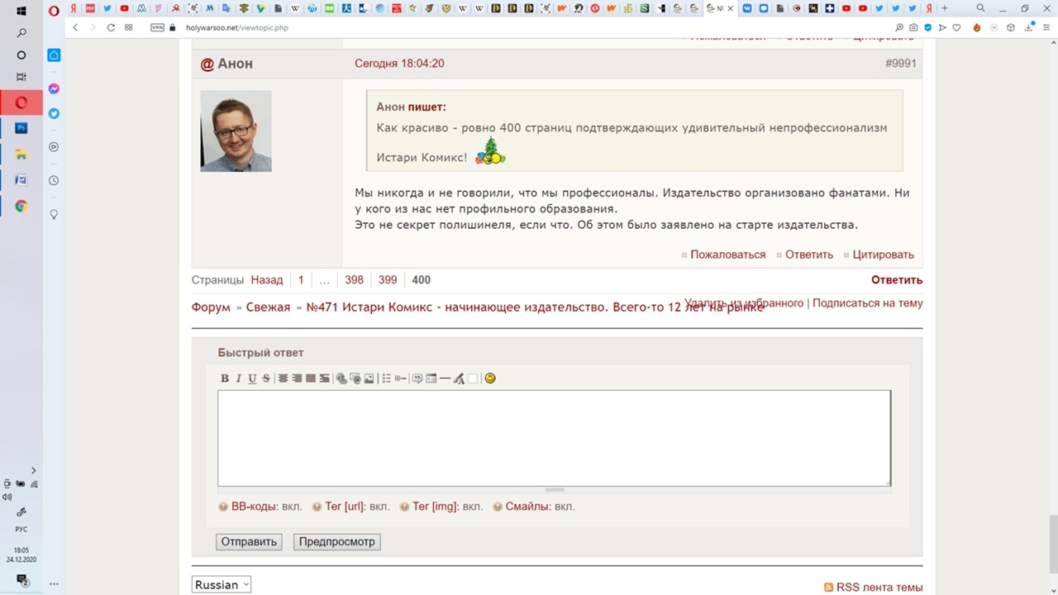This screenshot has width=1058, height=595.
Task: Insert image using editor toolbar icon
Action: [369, 378]
